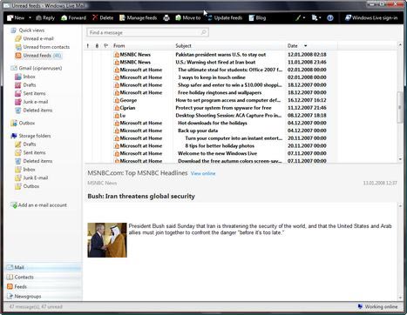Click the New message button
This screenshot has width=407, height=315.
pos(16,18)
